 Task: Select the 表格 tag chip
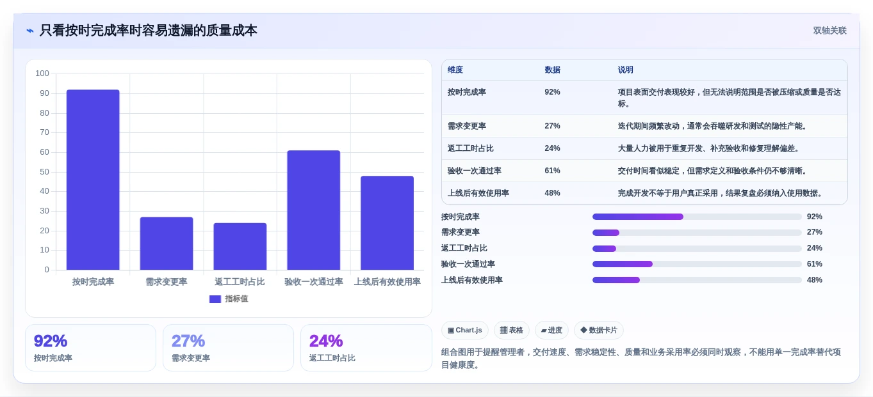[x=512, y=330]
